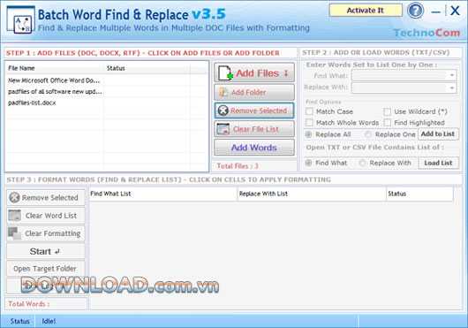Open help with the question mark icon
468x328 pixels.
[415, 11]
